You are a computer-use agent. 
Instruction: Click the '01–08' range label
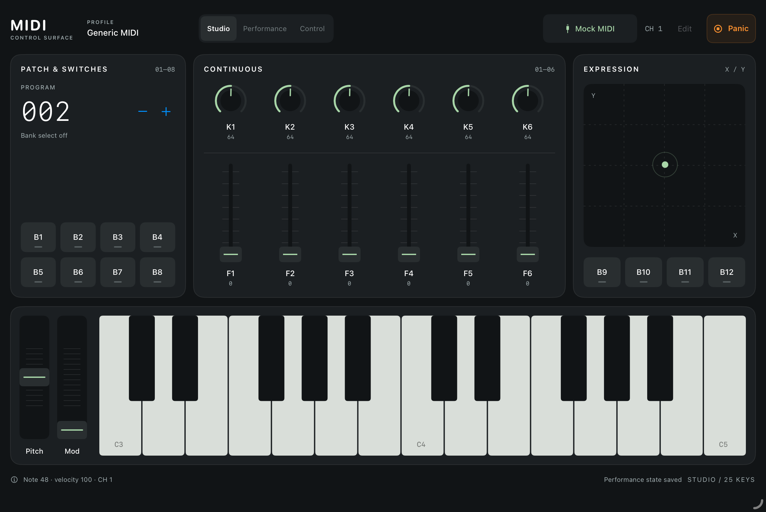point(165,70)
